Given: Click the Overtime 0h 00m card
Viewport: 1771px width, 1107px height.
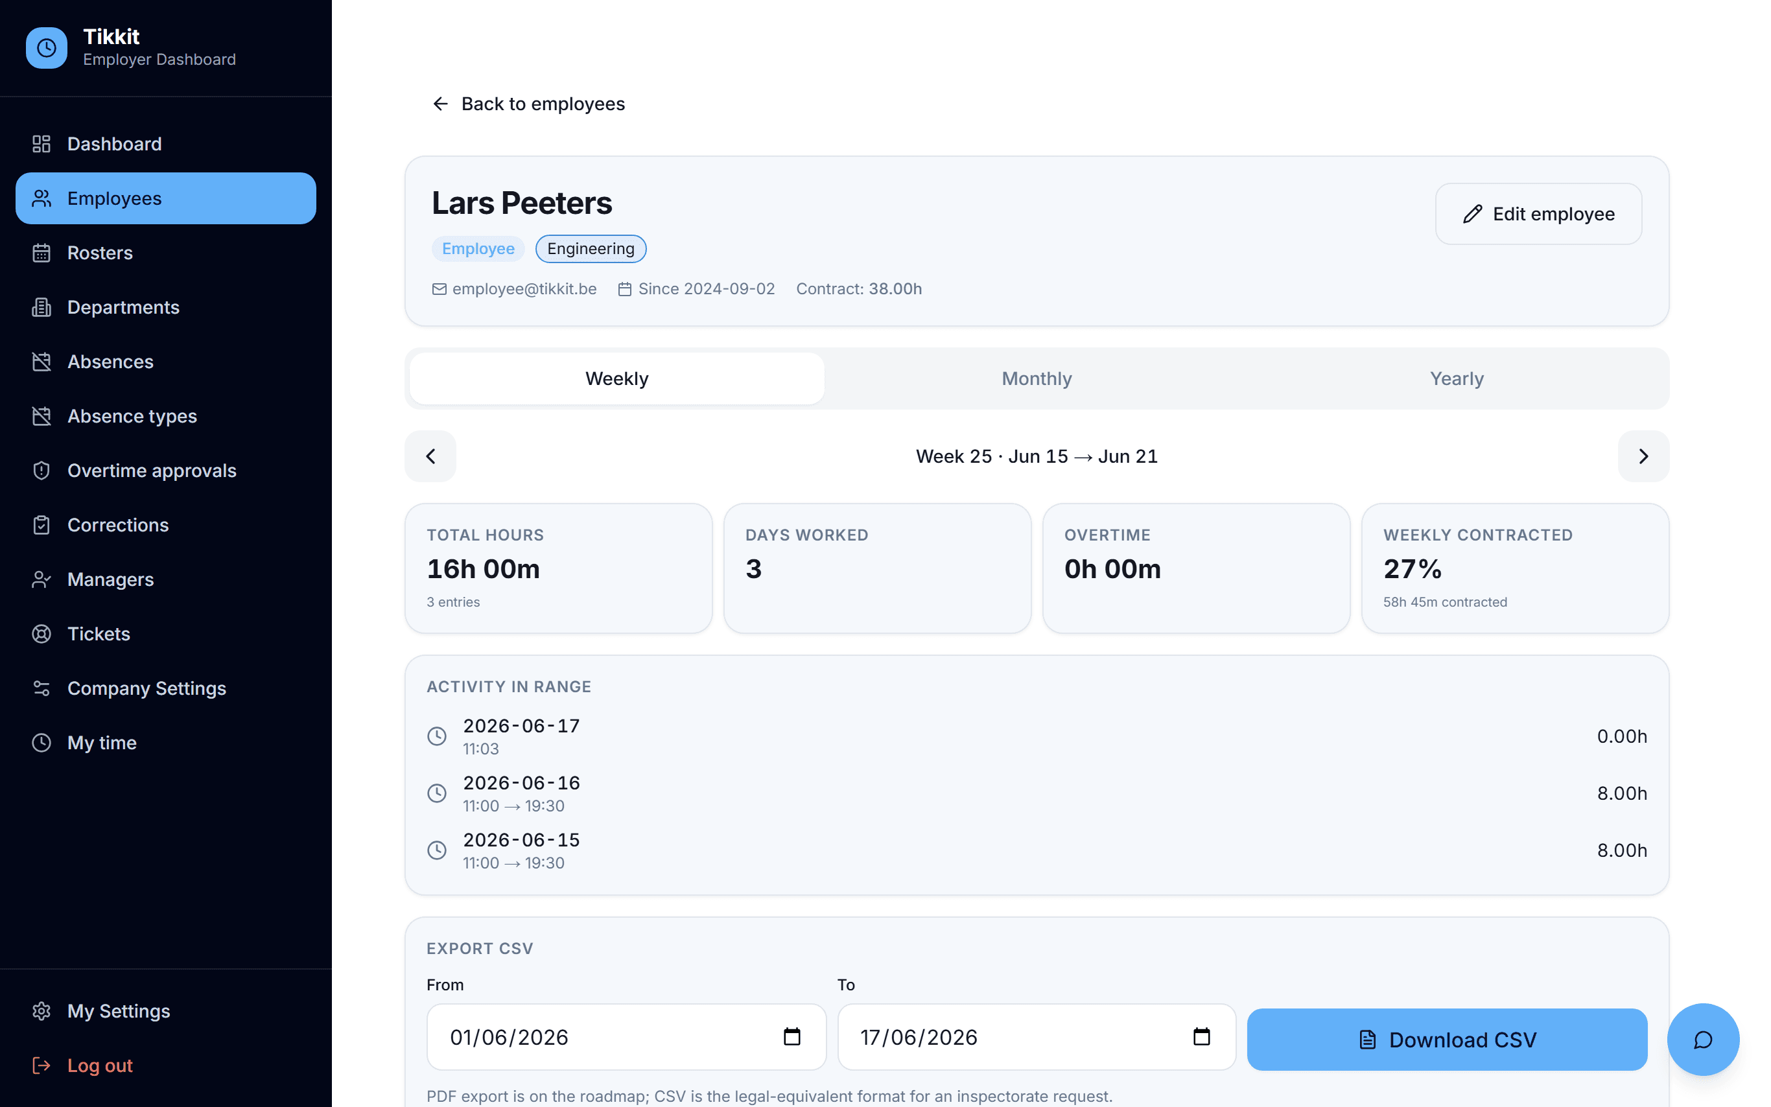Looking at the screenshot, I should point(1196,568).
